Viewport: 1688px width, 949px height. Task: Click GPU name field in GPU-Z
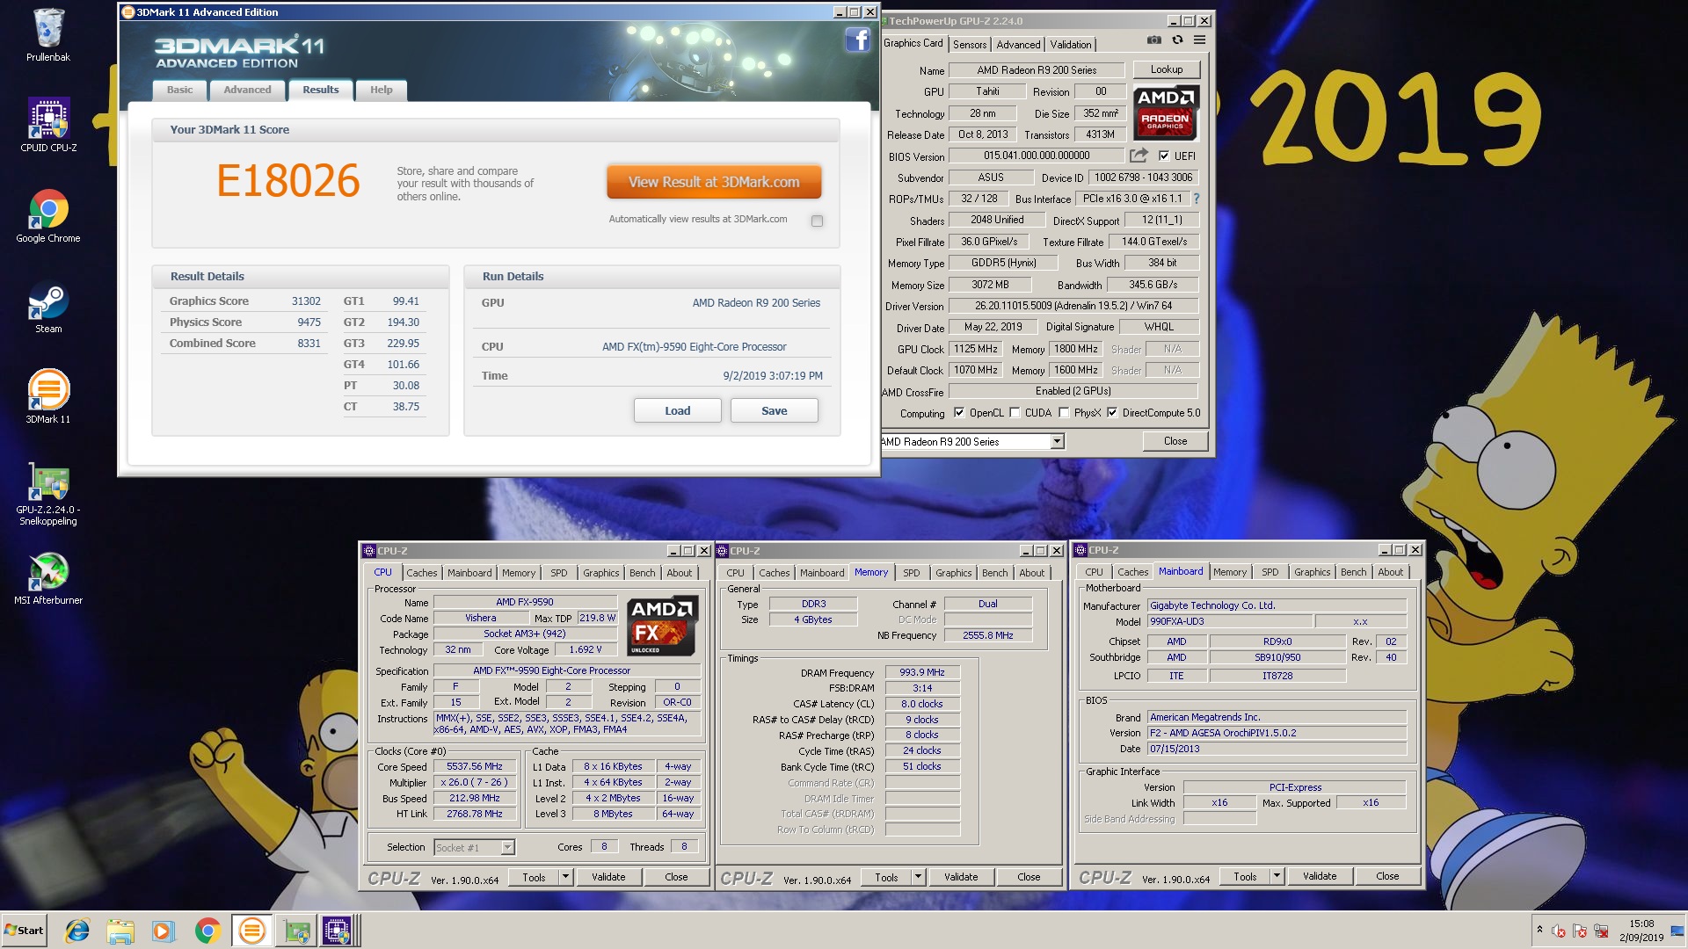click(1037, 70)
